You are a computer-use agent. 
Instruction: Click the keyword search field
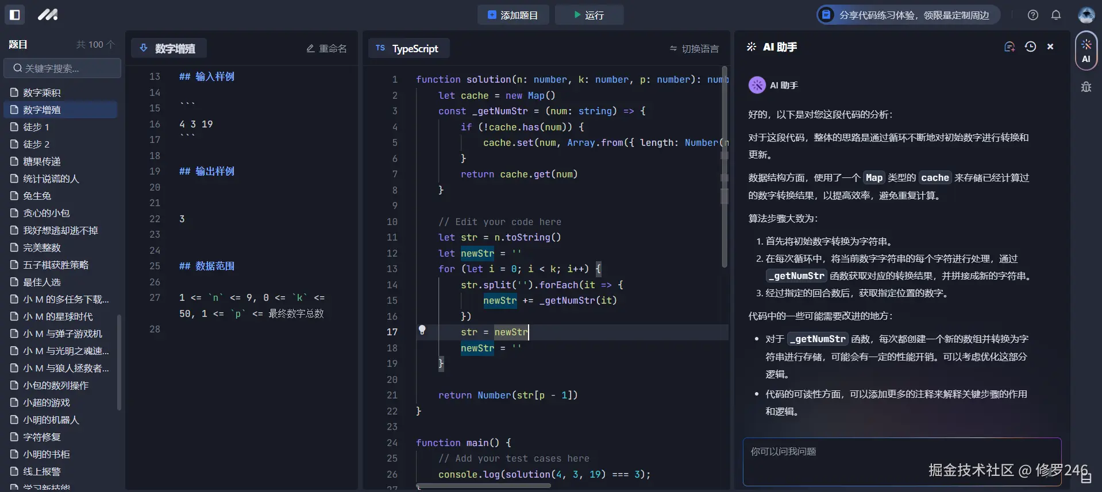tap(63, 68)
